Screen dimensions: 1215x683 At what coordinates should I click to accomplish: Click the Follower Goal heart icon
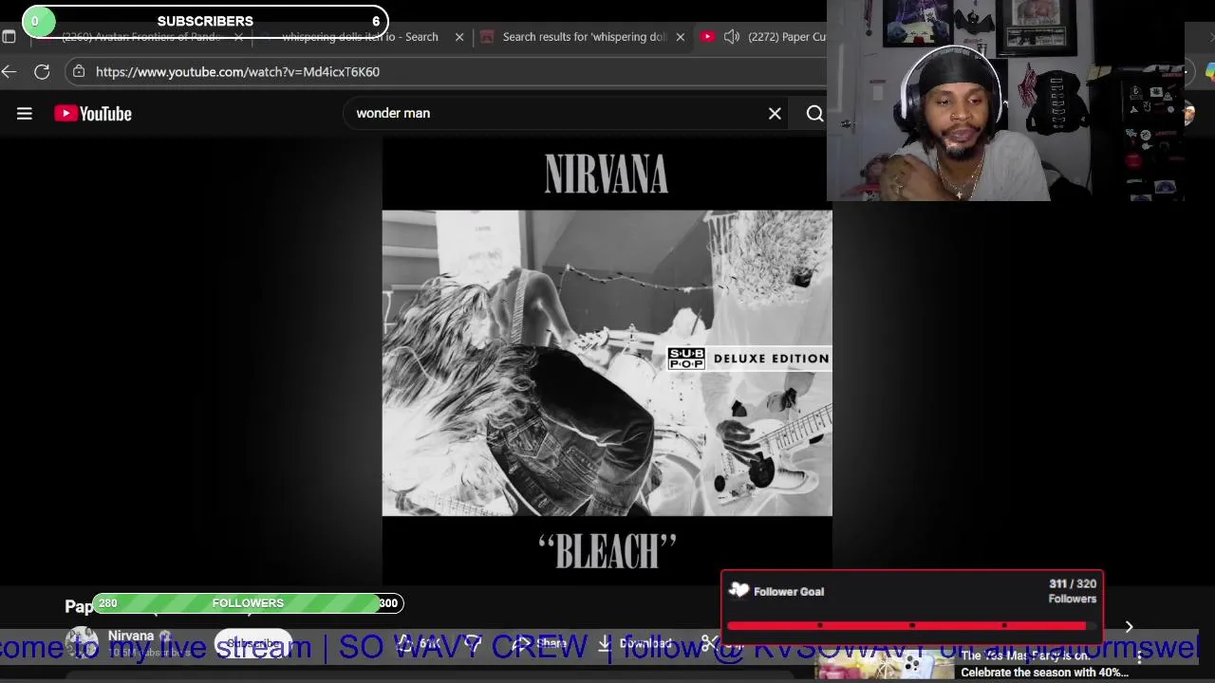click(x=738, y=591)
